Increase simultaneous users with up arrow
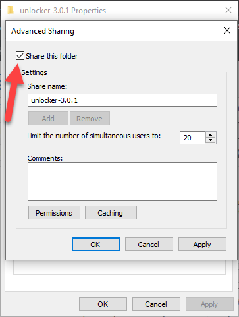The height and width of the screenshot is (317, 239). point(211,135)
